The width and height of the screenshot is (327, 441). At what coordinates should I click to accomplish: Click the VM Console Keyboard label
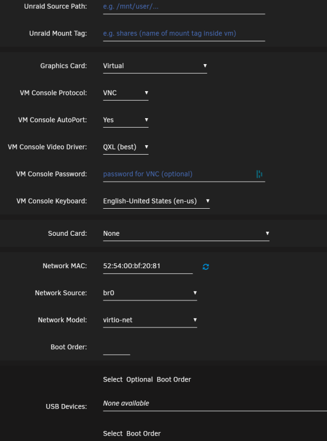52,201
